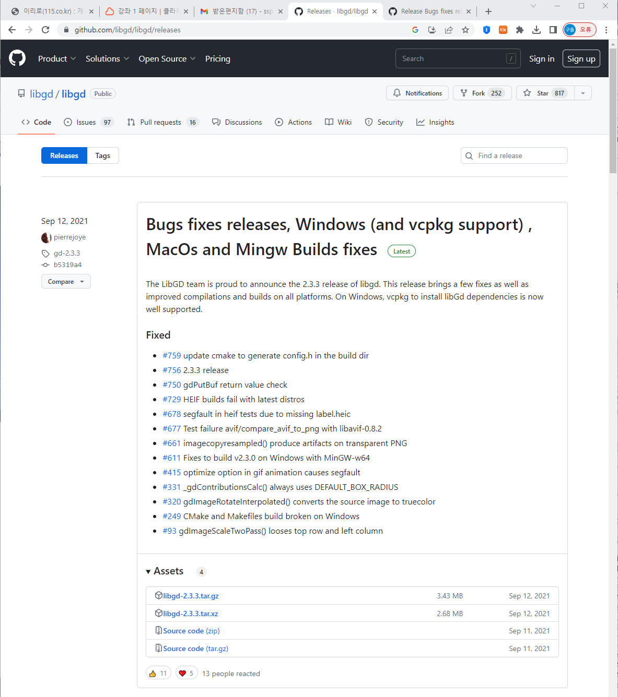Click the Sign in link
This screenshot has width=618, height=697.
542,58
